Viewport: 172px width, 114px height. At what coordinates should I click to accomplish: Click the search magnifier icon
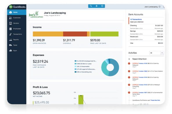(x=91, y=6)
